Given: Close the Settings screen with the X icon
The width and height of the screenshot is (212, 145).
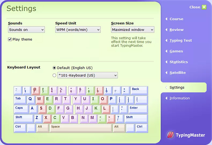Looking at the screenshot, I should pyautogui.click(x=204, y=7).
